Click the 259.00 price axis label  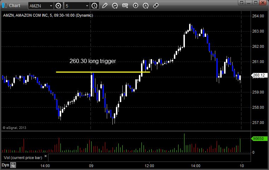[x=258, y=92]
